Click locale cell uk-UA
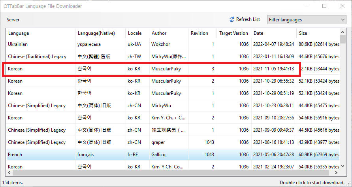 pyautogui.click(x=134, y=44)
